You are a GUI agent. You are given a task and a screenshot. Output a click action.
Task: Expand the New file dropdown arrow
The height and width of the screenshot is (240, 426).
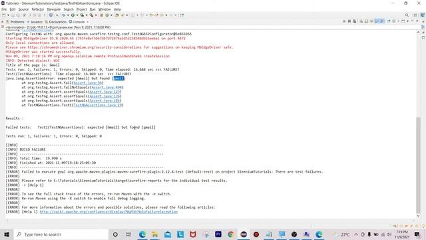[8, 15]
